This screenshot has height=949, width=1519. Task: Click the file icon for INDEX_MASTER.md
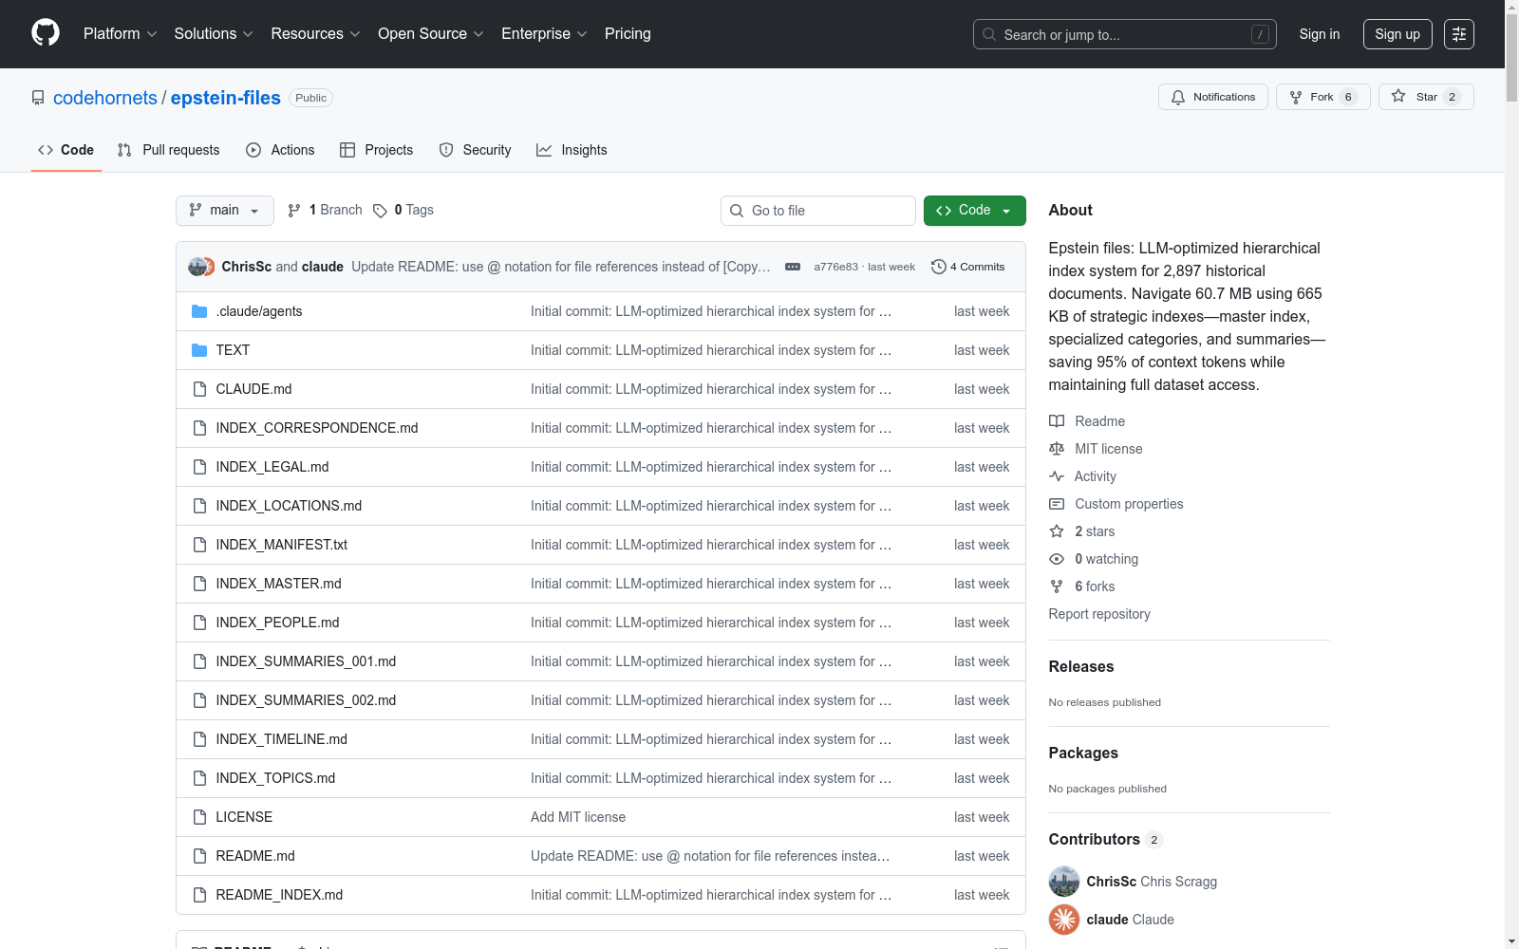(x=199, y=584)
